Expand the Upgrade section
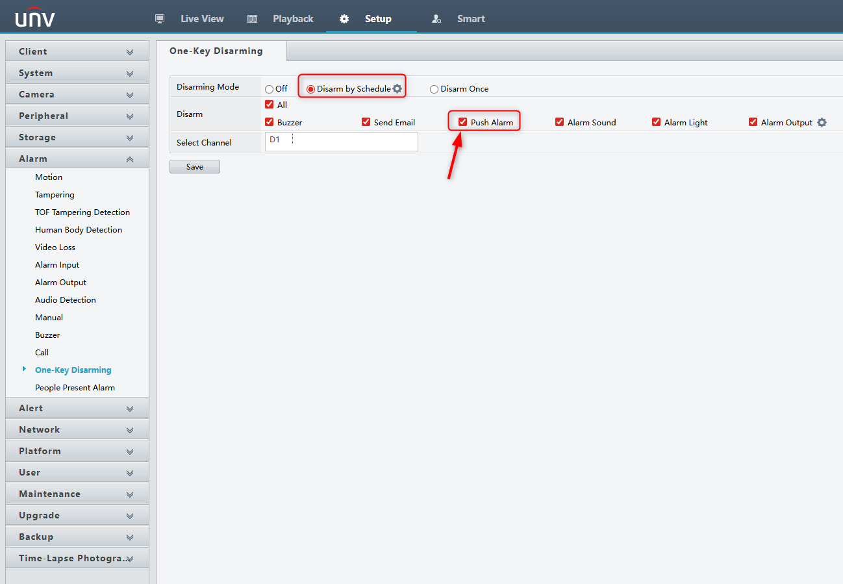Image resolution: width=843 pixels, height=584 pixels. (77, 516)
